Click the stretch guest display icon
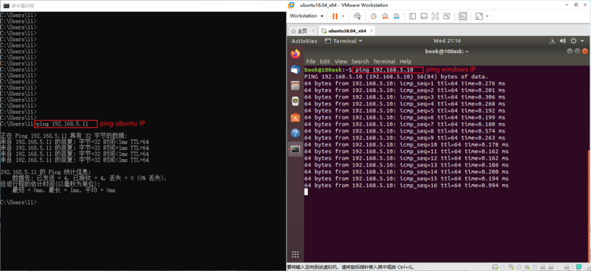This screenshot has width=591, height=271. coord(479,16)
